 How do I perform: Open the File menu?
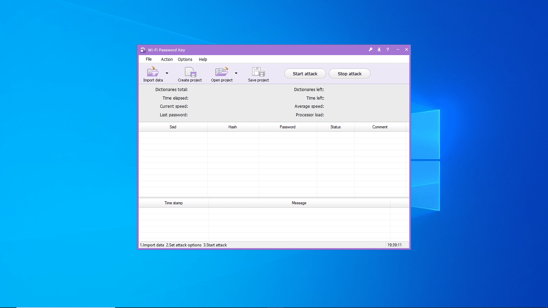click(149, 59)
